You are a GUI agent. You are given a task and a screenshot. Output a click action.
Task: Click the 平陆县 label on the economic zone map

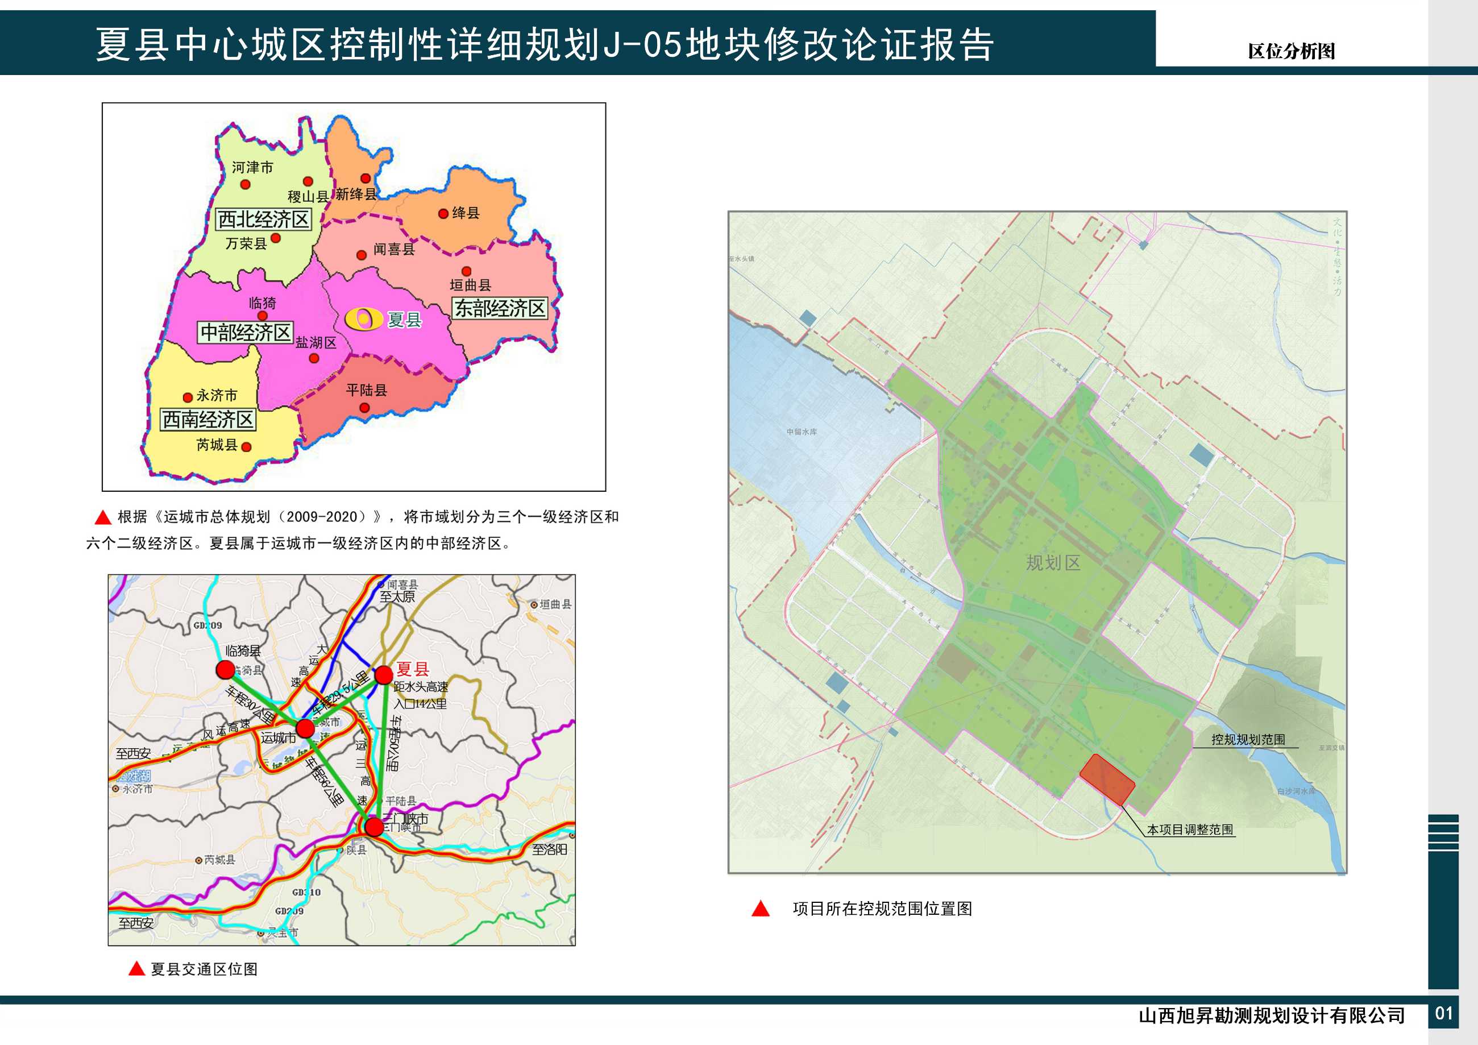click(366, 390)
